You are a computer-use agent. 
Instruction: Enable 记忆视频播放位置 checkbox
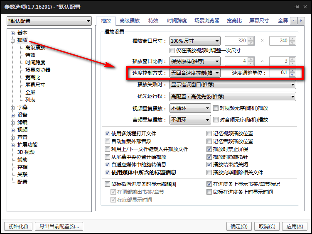pyautogui.click(x=209, y=133)
